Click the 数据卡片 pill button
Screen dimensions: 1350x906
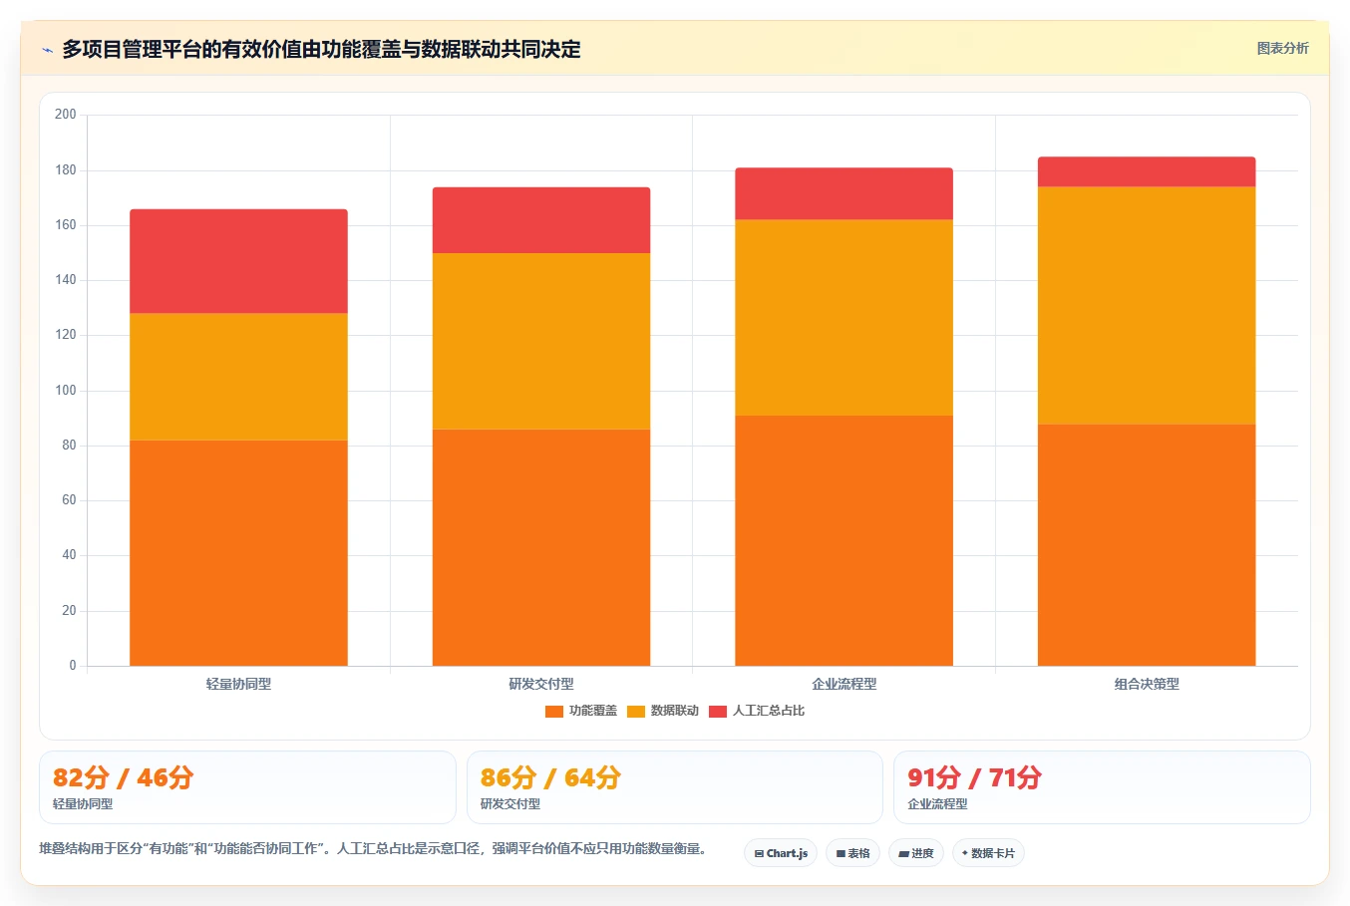(x=988, y=853)
